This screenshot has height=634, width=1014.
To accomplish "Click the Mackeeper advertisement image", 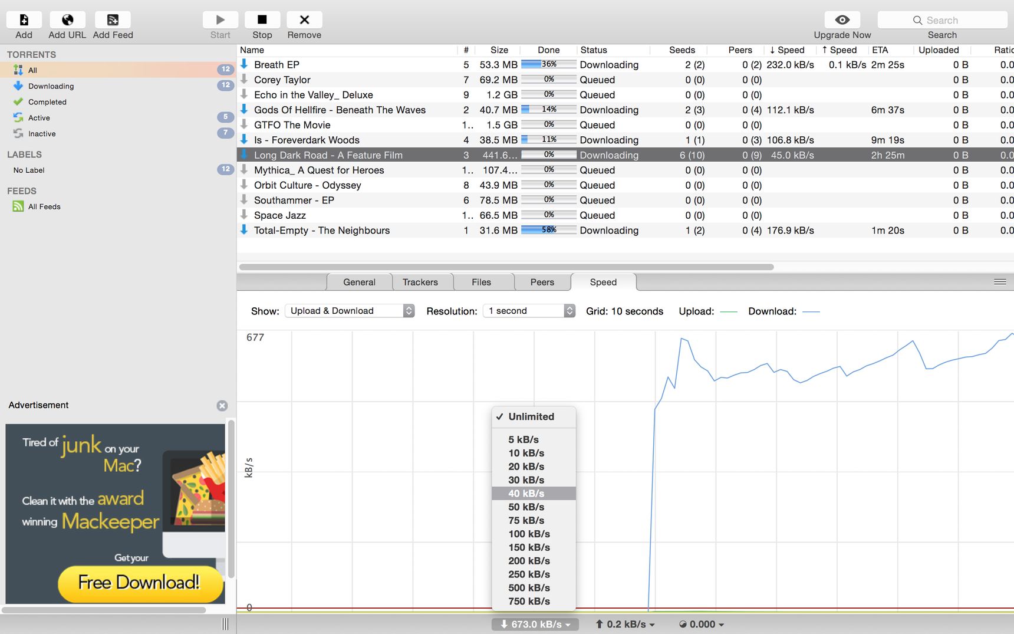I will coord(116,513).
